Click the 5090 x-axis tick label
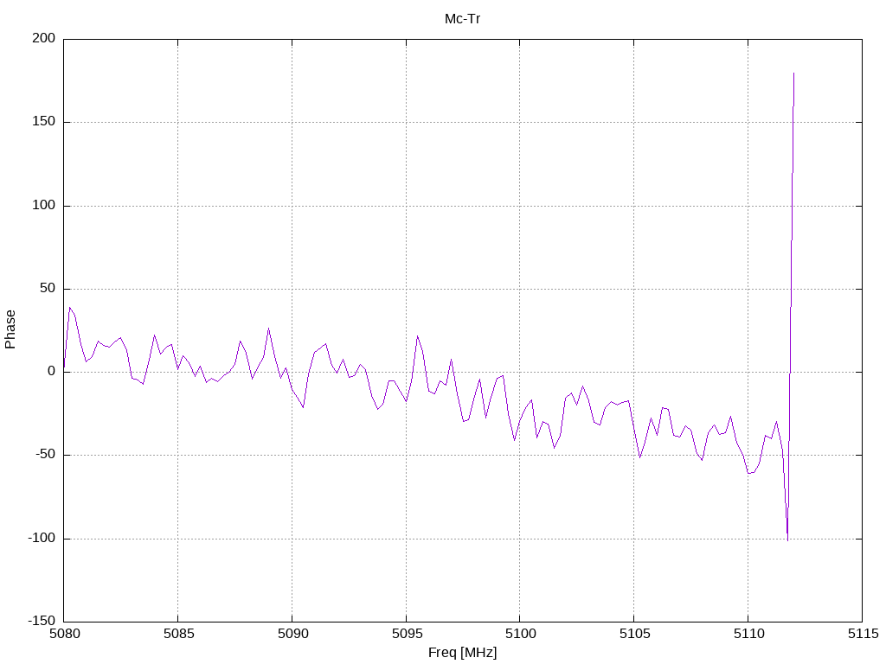 292,634
